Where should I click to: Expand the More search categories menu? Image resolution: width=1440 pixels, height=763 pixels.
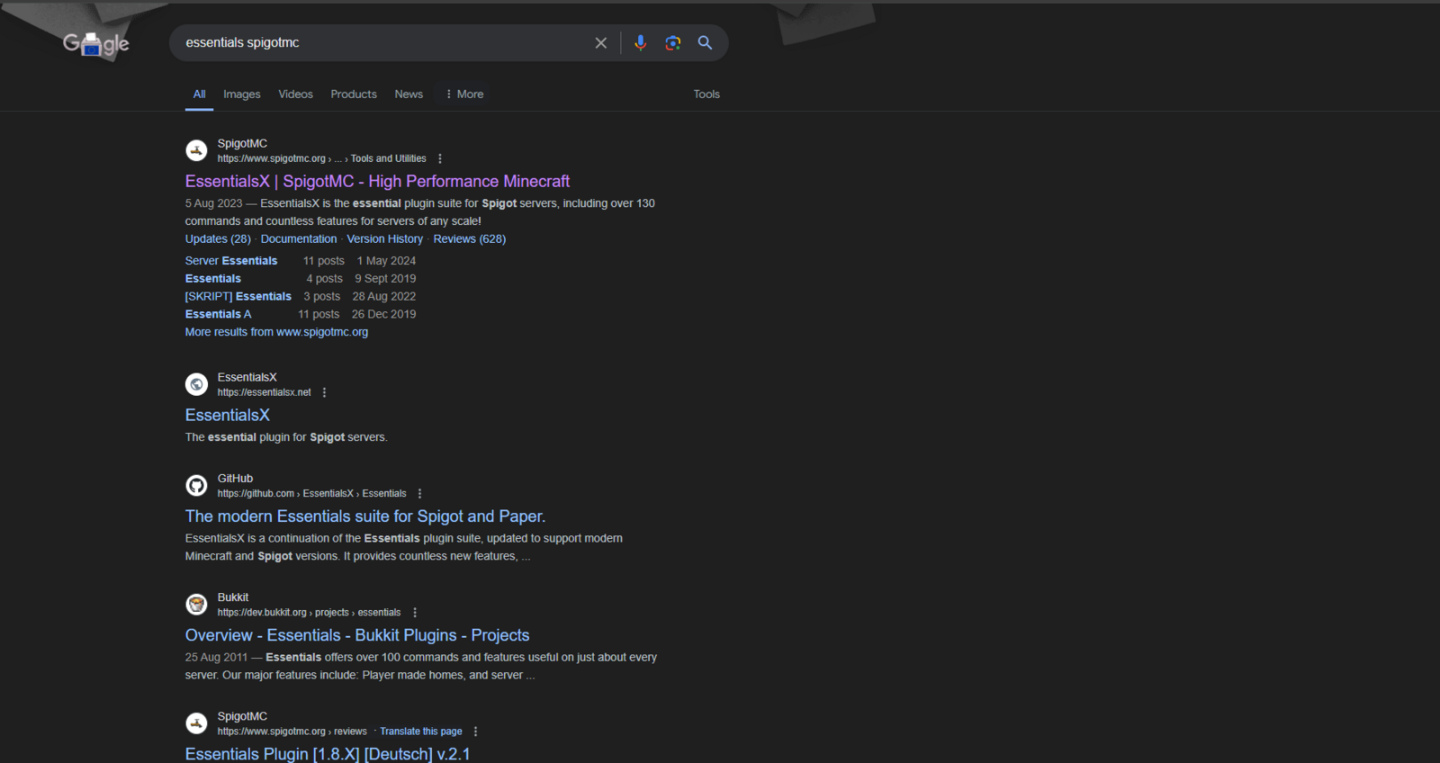[464, 94]
